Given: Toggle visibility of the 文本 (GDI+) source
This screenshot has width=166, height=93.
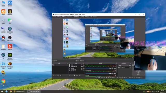Looking at the screenshot, I should [x=82, y=65].
